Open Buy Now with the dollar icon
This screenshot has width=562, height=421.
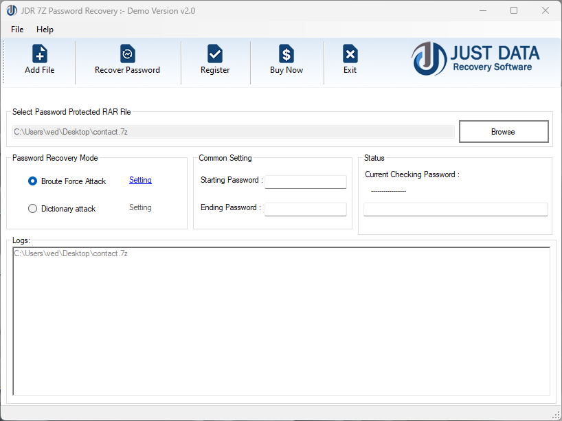286,62
